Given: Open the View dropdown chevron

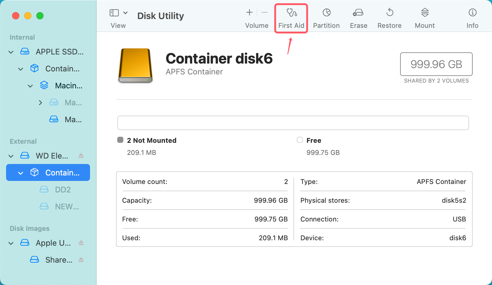Looking at the screenshot, I should tap(126, 13).
